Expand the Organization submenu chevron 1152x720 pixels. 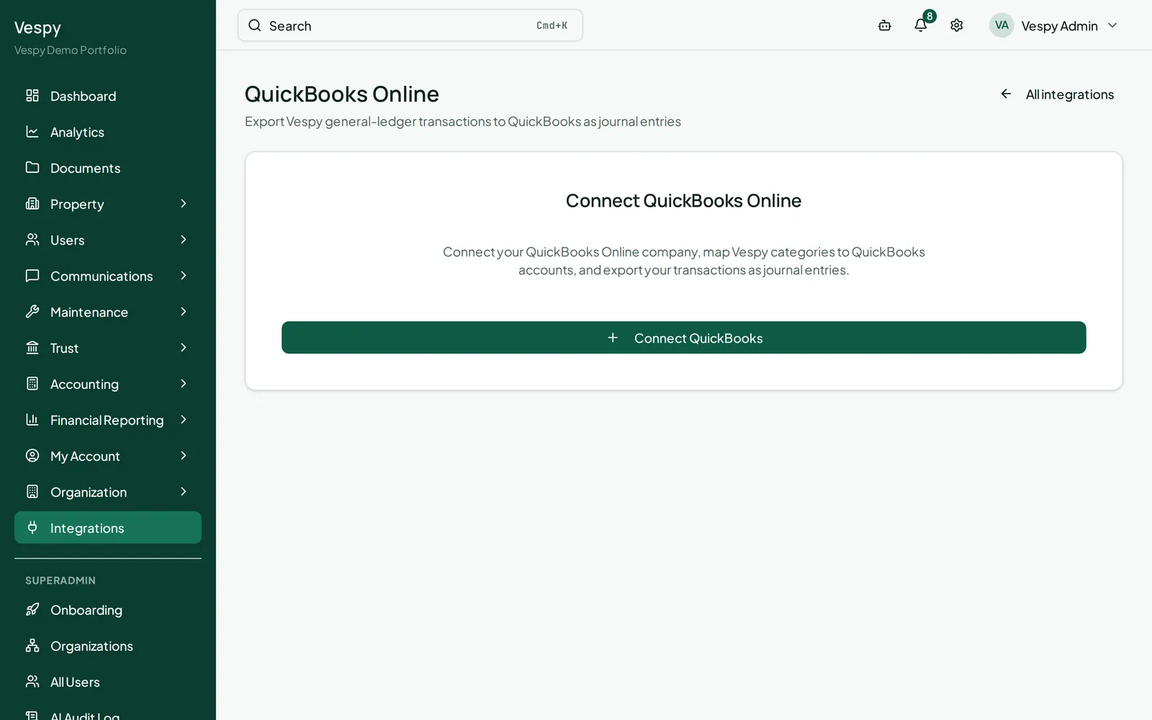click(x=184, y=492)
